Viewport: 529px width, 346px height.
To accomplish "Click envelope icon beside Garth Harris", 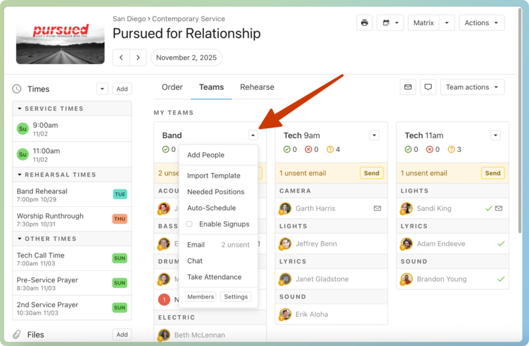I will point(377,208).
